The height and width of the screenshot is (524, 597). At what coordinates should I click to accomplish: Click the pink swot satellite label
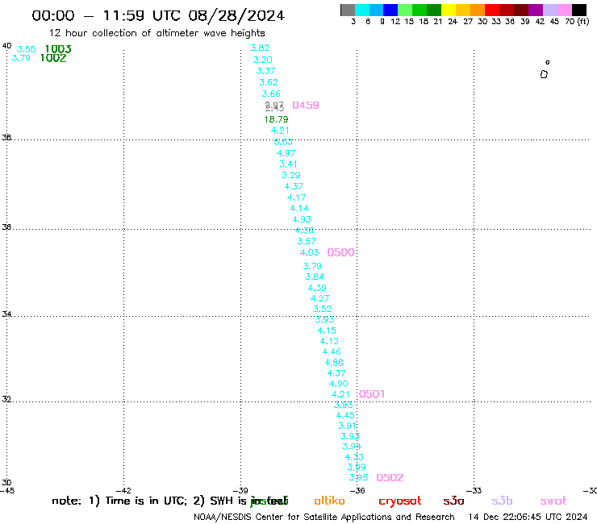[x=553, y=501]
